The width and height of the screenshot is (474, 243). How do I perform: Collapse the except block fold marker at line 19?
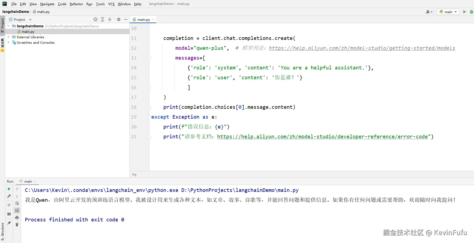point(149,117)
